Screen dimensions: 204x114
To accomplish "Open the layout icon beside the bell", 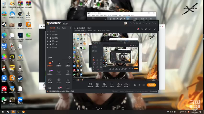I will 146,29.
